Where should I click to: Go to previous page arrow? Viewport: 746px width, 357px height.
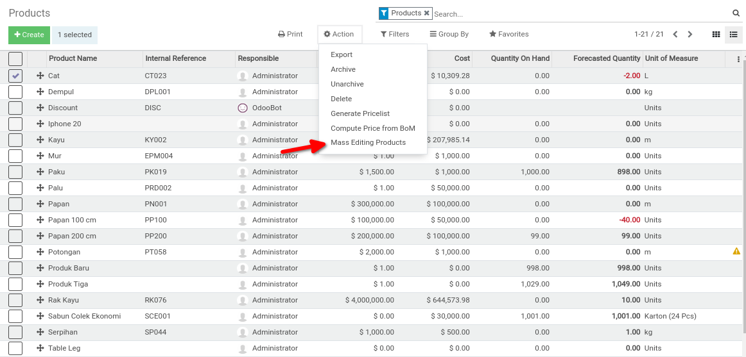point(675,35)
